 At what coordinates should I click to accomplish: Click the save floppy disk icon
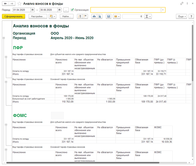click(x=109, y=16)
